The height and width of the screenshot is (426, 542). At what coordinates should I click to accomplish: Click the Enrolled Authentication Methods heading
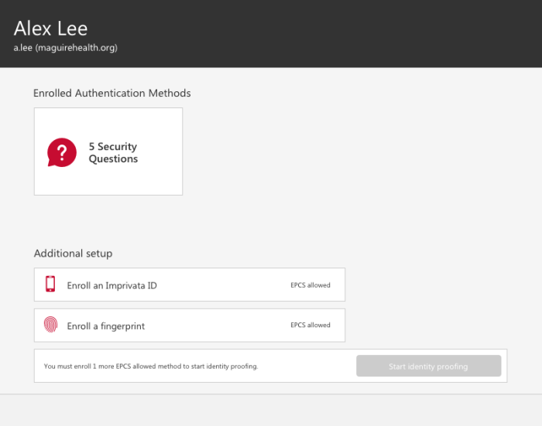pos(111,93)
